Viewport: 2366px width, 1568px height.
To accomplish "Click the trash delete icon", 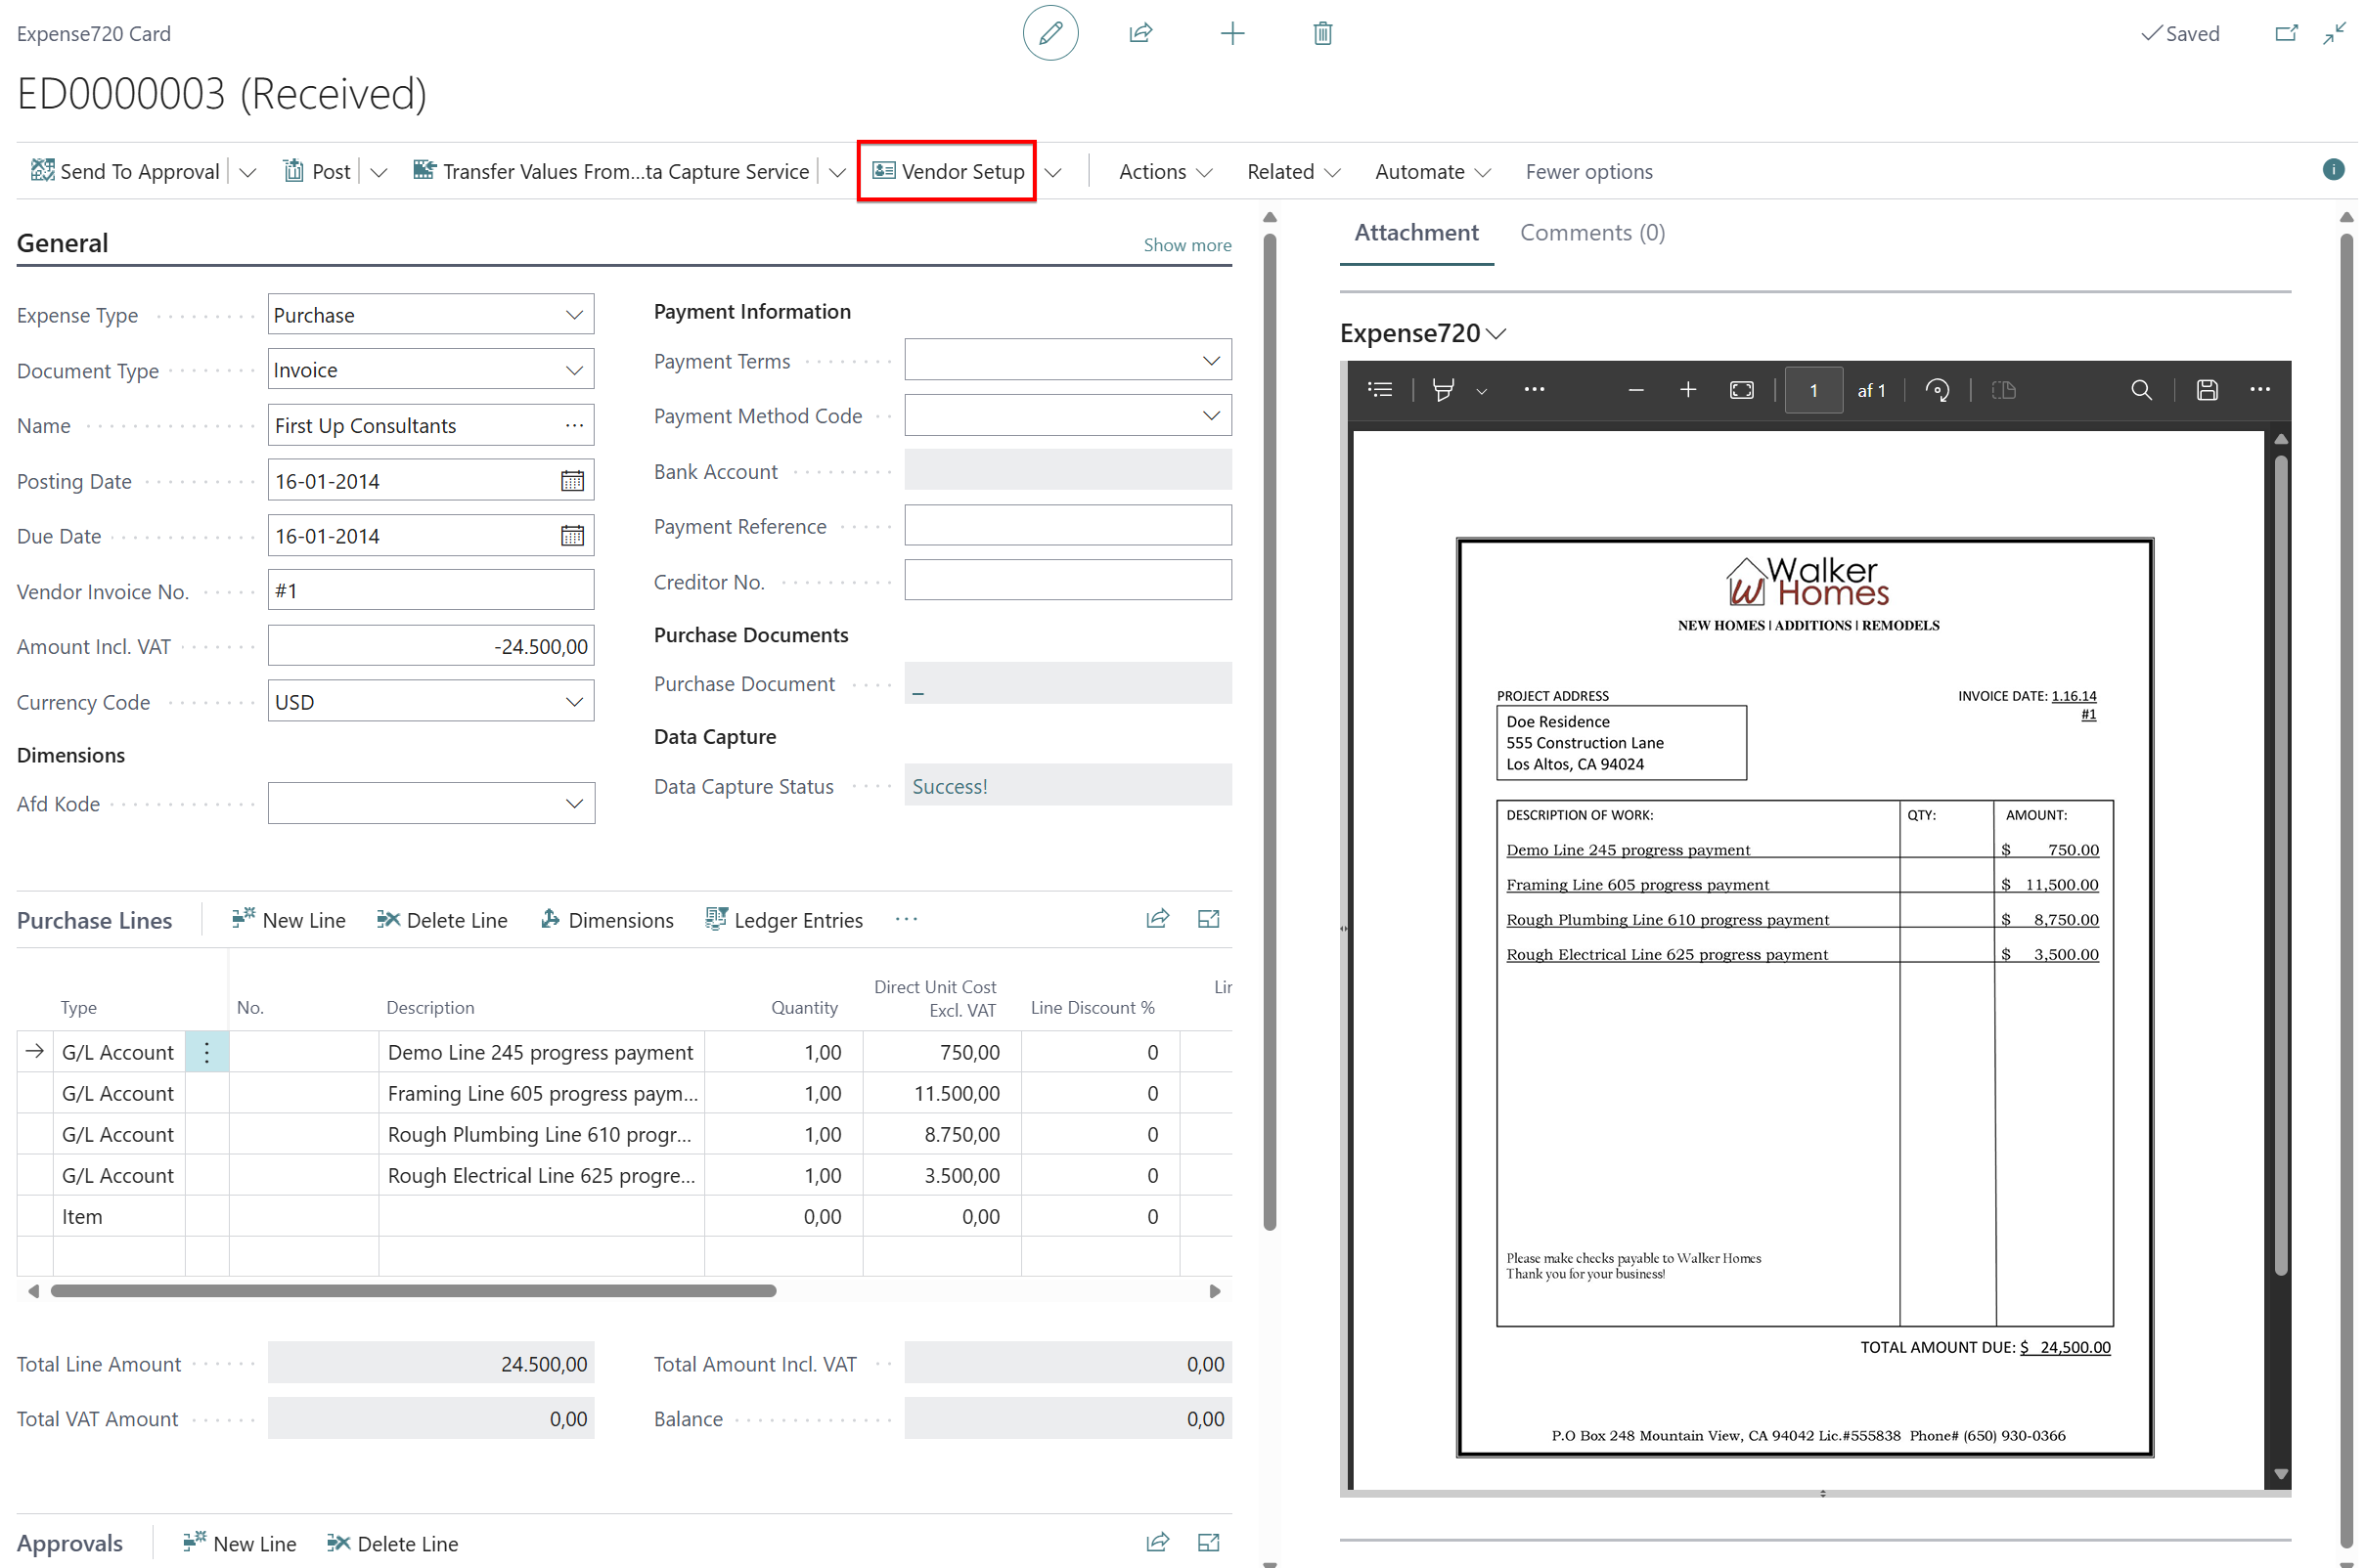I will point(1322,33).
